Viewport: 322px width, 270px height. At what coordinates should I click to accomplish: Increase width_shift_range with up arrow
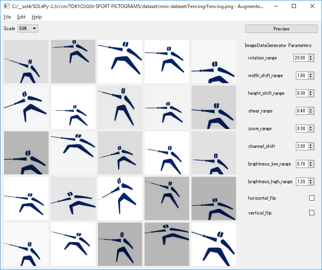311,74
